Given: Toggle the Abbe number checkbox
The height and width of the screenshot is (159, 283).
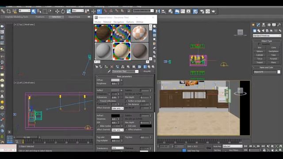Looking at the screenshot, I should pyautogui.click(x=98, y=126).
